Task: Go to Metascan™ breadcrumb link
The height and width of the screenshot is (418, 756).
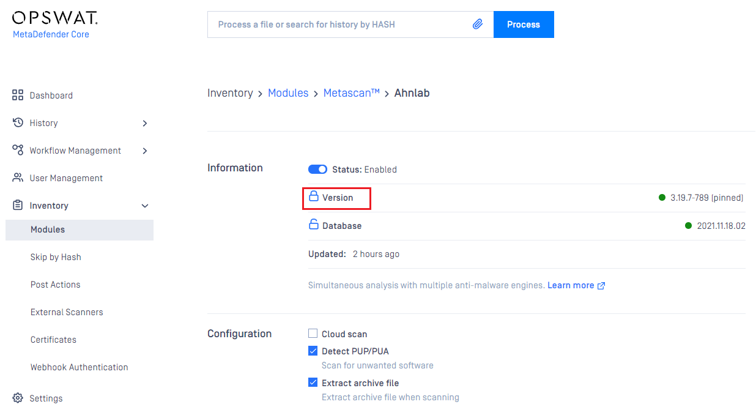Action: (x=352, y=93)
